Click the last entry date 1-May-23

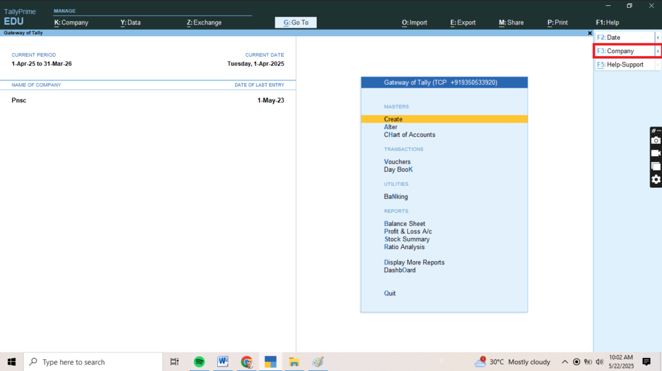[x=271, y=101]
